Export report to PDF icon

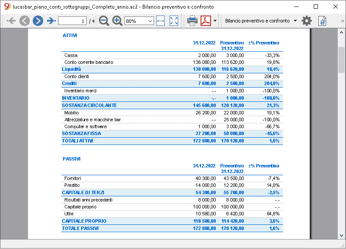(206, 21)
